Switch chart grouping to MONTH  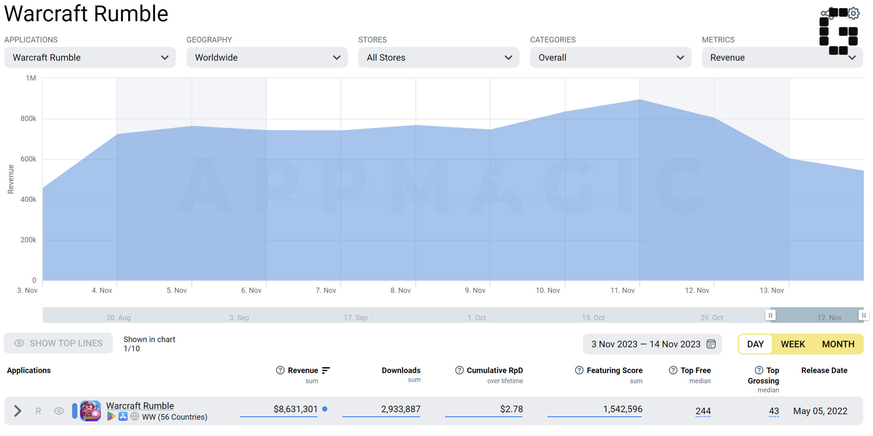(x=838, y=344)
